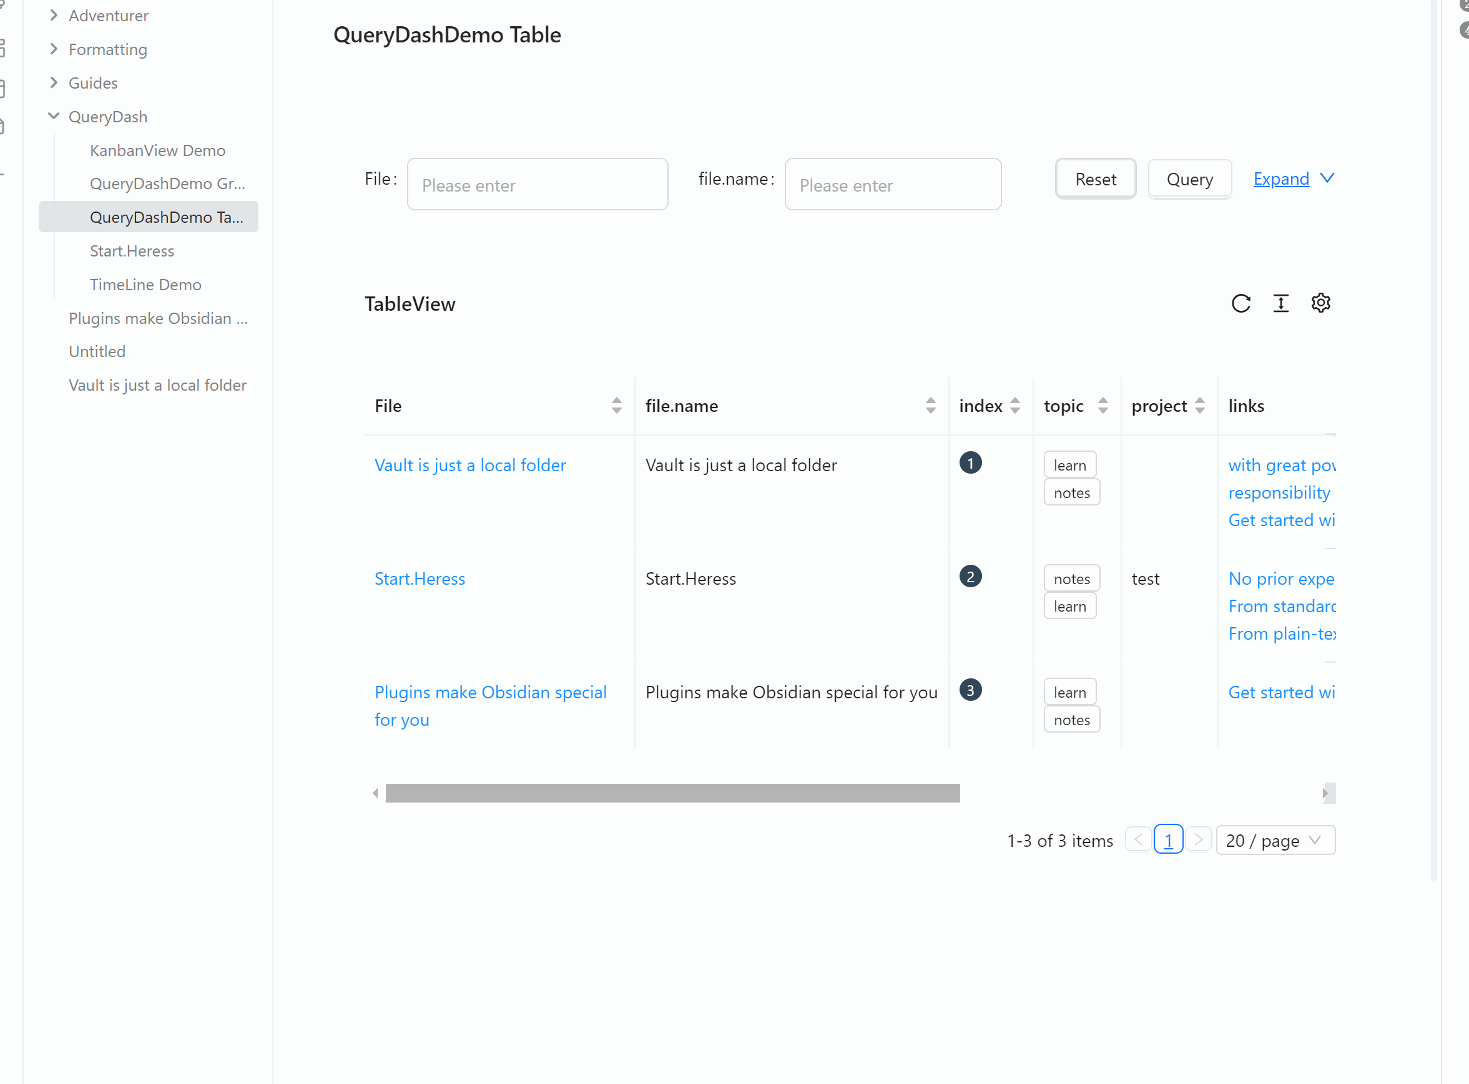This screenshot has height=1084, width=1469.
Task: Open the Start.Heress file link in the table
Action: [x=420, y=578]
